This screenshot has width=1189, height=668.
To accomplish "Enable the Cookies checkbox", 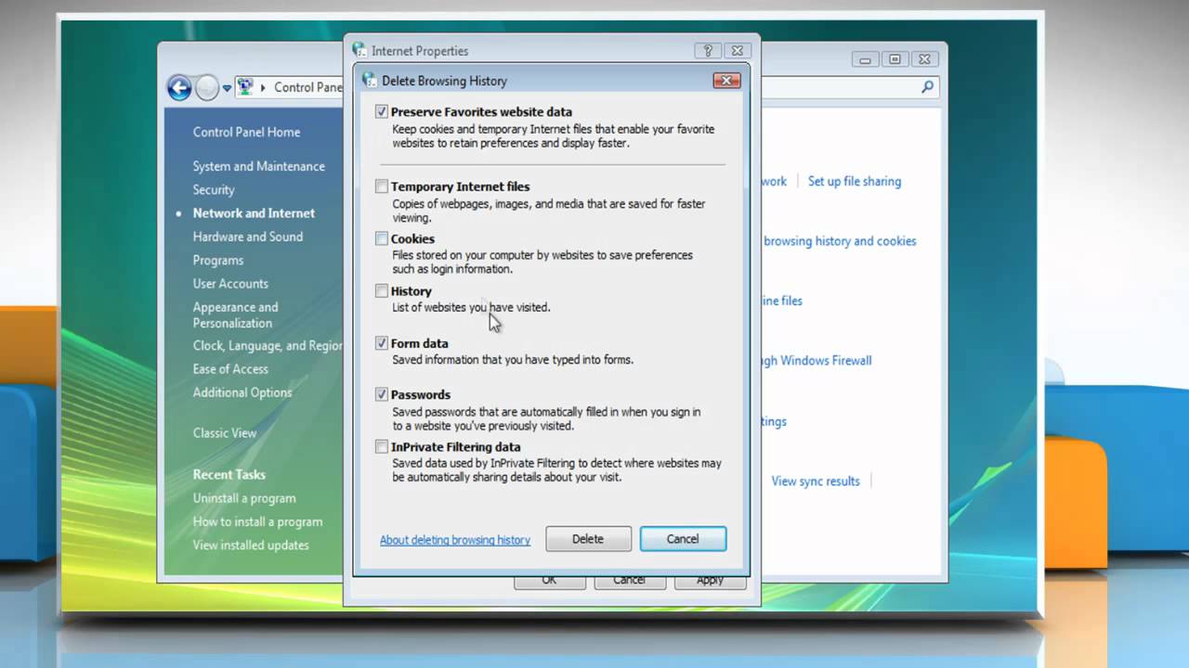I will tap(382, 238).
